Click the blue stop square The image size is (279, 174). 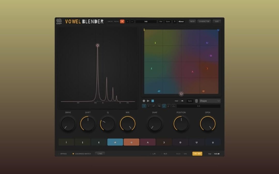(153, 101)
